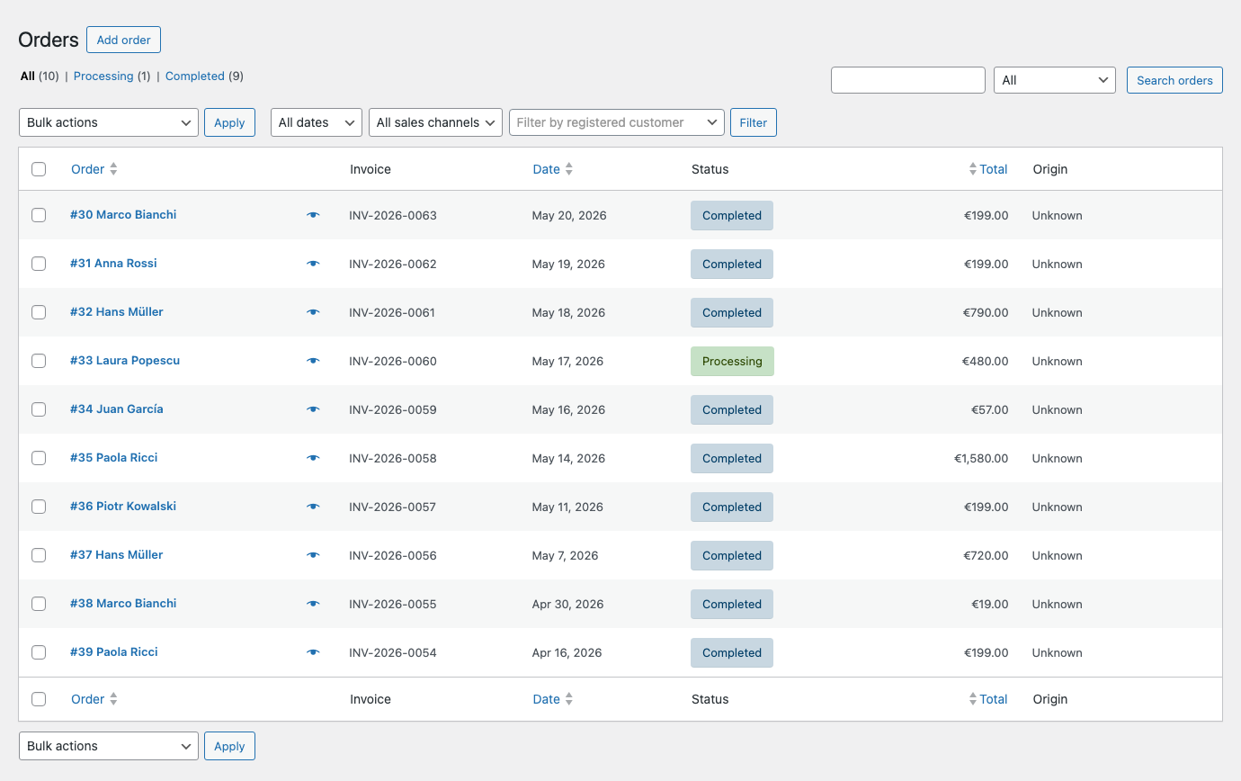The height and width of the screenshot is (781, 1241).
Task: Check the box for order #30 Marco Bianchi
Action: tap(39, 215)
